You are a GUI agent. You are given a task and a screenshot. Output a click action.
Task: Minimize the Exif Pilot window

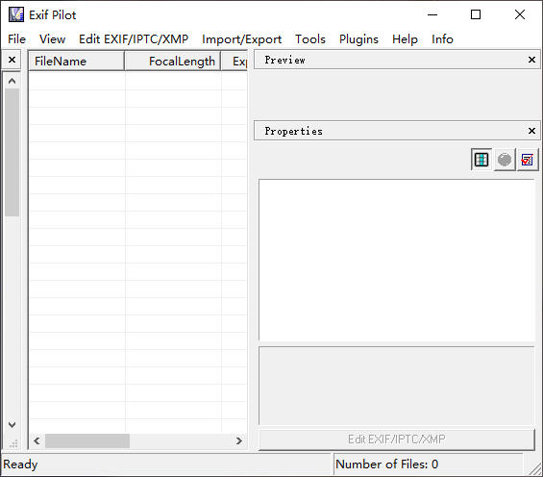pyautogui.click(x=432, y=14)
